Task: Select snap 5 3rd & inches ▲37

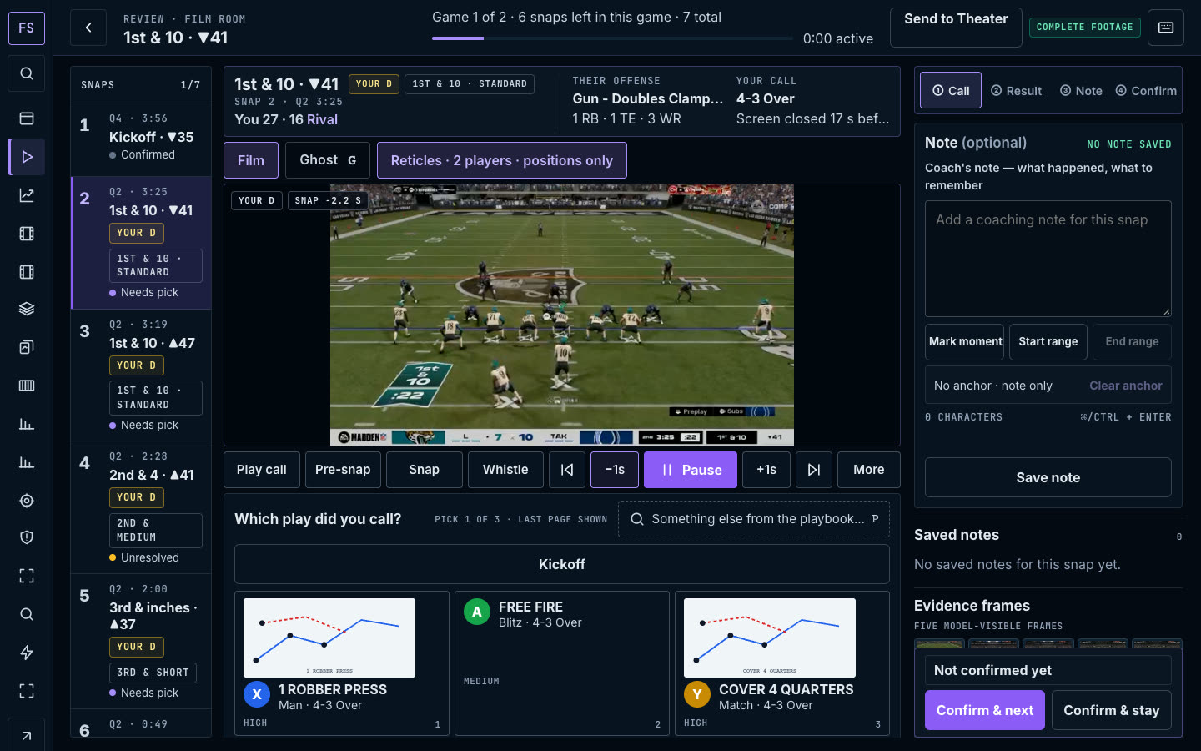Action: coord(141,641)
